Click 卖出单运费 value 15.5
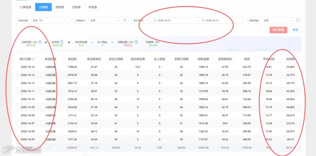Viewport: 316px width, 156px height. click(138, 67)
